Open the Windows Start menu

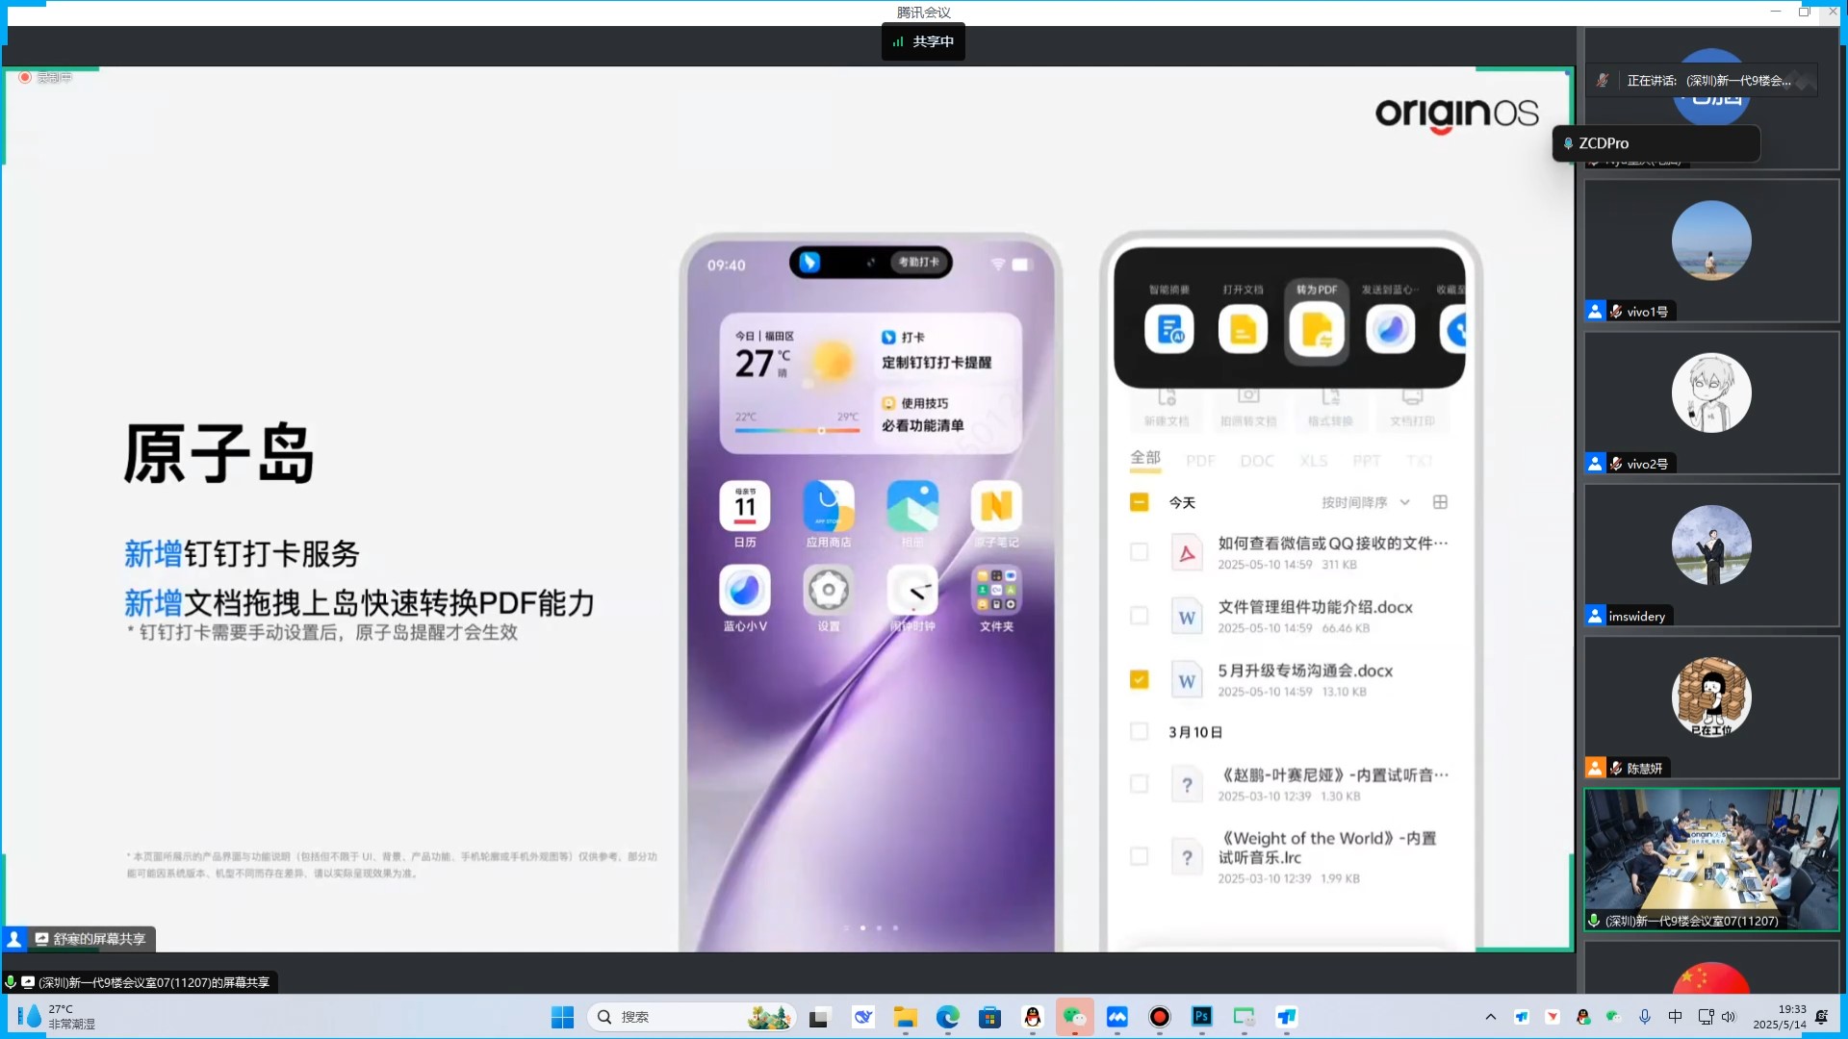(x=562, y=1017)
